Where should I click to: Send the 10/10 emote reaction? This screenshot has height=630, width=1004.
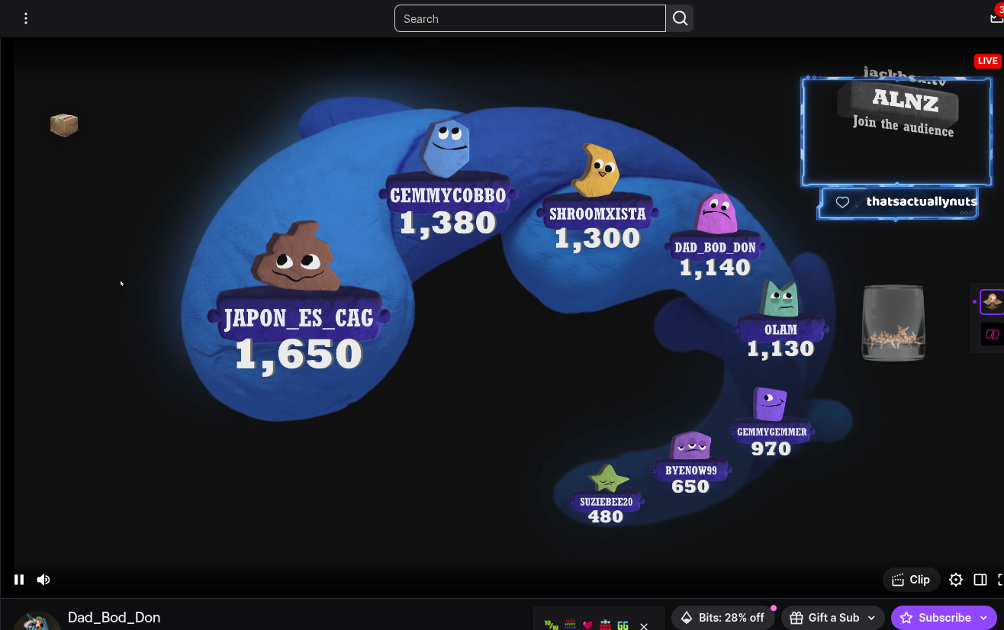tap(552, 625)
